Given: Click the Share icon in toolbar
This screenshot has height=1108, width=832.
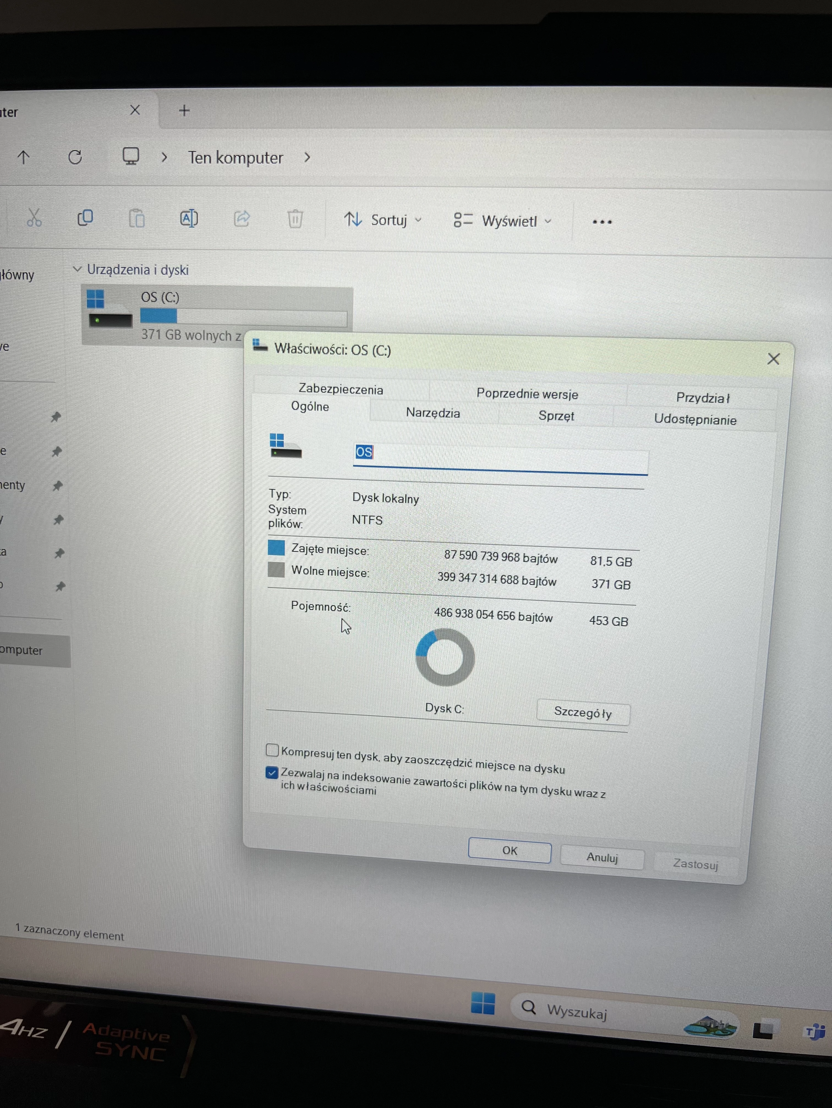Looking at the screenshot, I should point(242,219).
